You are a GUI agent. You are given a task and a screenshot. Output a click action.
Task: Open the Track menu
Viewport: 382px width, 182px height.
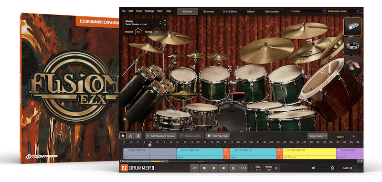click(x=139, y=11)
